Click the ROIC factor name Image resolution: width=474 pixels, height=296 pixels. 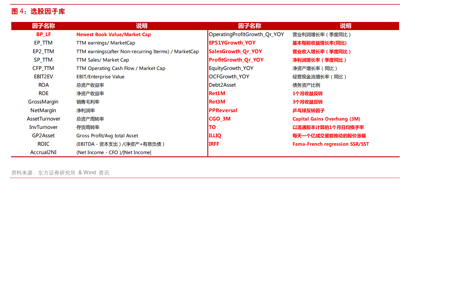(x=43, y=144)
